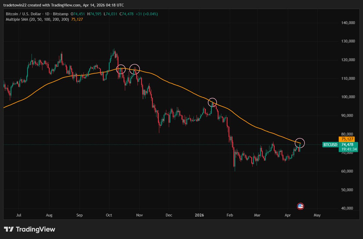This screenshot has width=363, height=239.
Task: Click the second circle marker near November
Action: click(x=134, y=69)
